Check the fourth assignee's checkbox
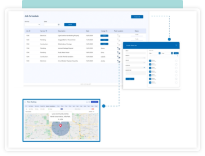205x156 pixels. [x=176, y=71]
